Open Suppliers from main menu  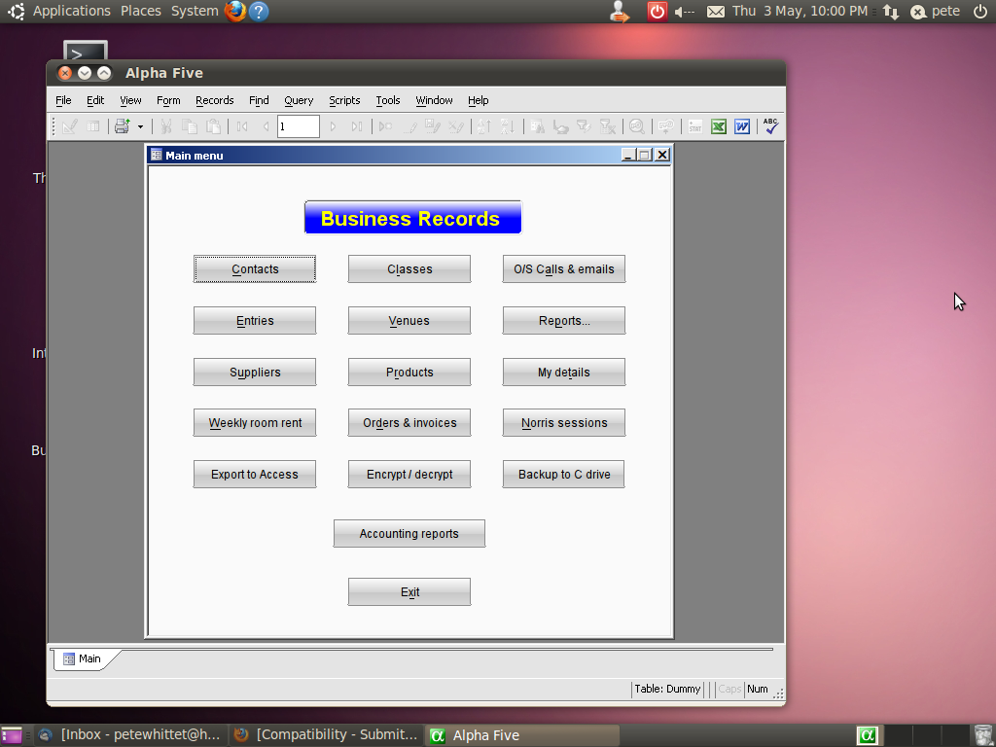point(255,372)
